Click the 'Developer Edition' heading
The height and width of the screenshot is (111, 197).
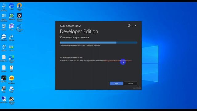click(79, 31)
